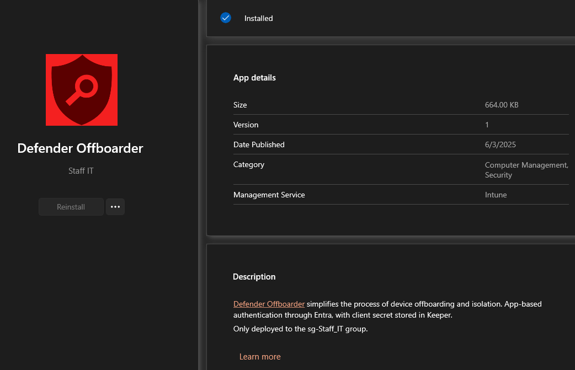Click the Reinstall button

(x=71, y=207)
